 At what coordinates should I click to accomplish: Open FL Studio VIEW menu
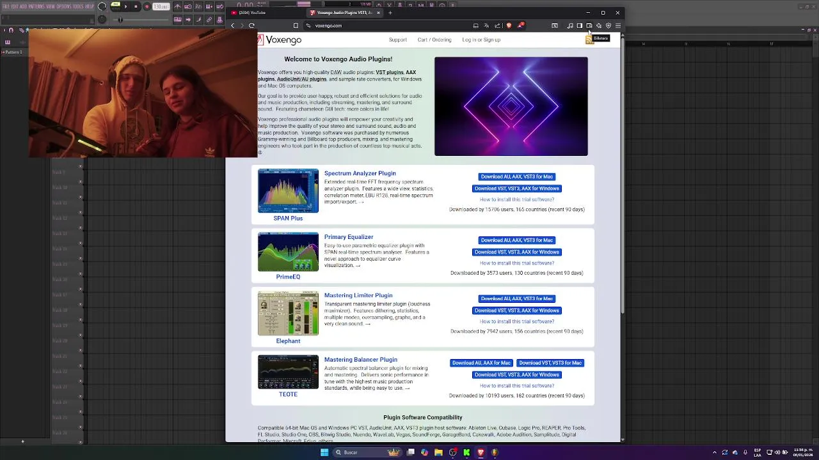pos(51,6)
